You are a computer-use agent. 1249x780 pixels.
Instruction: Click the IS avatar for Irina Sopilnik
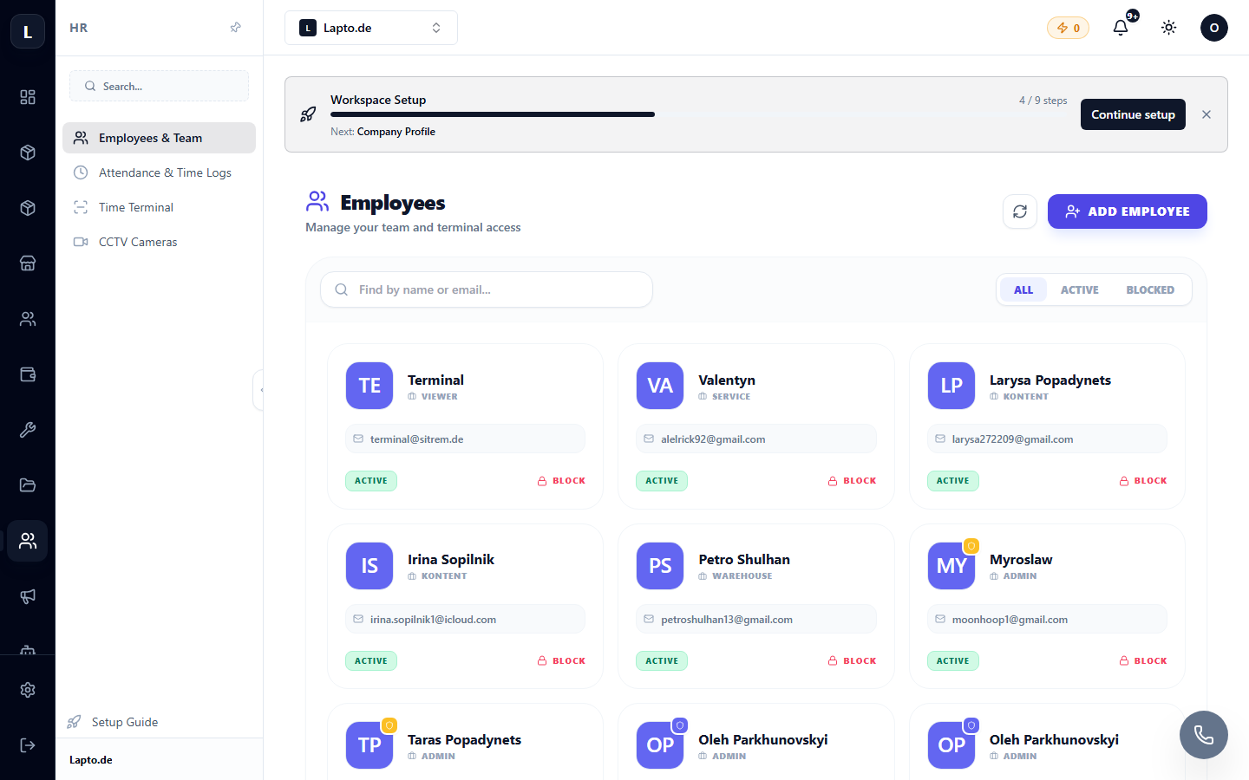[x=369, y=566]
